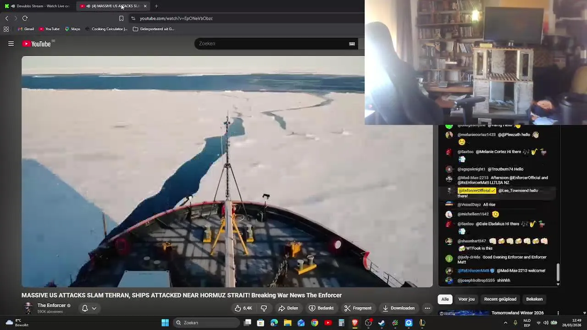Screen dimensions: 587x330
Task: Dislike the video
Action: pos(264,308)
